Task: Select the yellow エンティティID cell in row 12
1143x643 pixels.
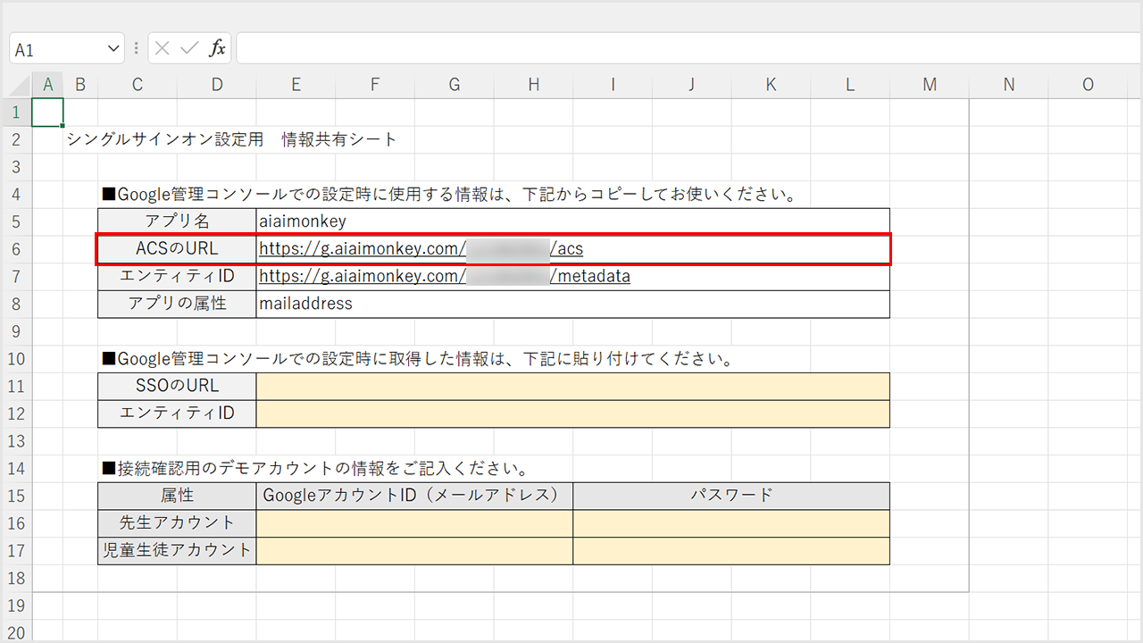Action: pos(571,413)
